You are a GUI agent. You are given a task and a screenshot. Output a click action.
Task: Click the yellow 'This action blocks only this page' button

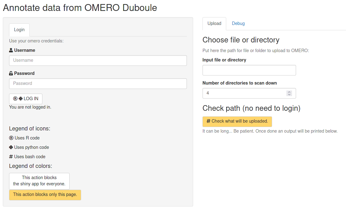point(45,195)
